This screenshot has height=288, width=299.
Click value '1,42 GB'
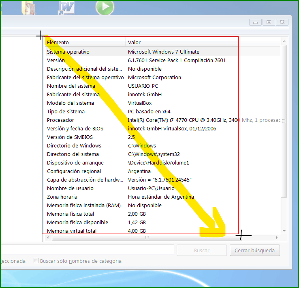pyautogui.click(x=137, y=222)
